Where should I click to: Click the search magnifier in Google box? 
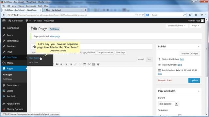[x=184, y=15]
